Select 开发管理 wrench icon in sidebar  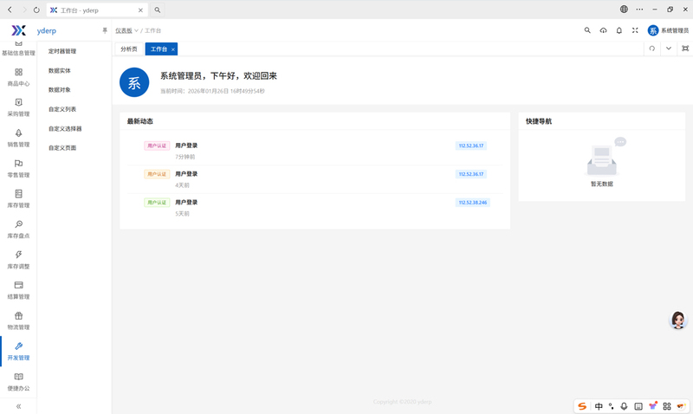click(18, 346)
